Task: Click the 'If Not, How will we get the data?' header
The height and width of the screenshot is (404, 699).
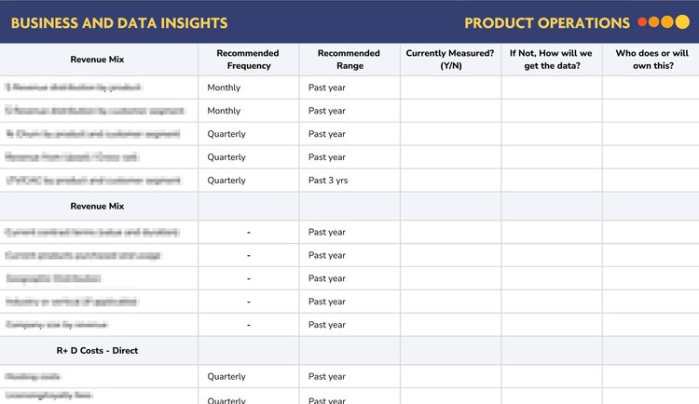Action: click(x=551, y=60)
